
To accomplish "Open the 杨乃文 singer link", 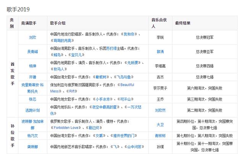I will [32, 136].
